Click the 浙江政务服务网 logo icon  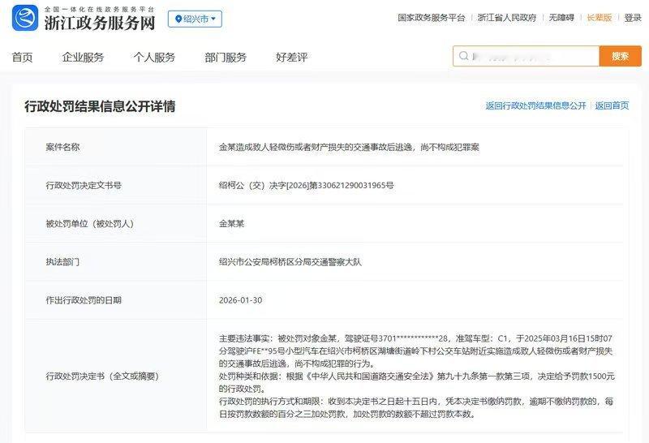25,18
